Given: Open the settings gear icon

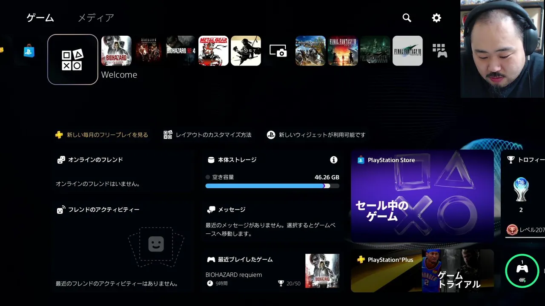Looking at the screenshot, I should click(x=436, y=18).
